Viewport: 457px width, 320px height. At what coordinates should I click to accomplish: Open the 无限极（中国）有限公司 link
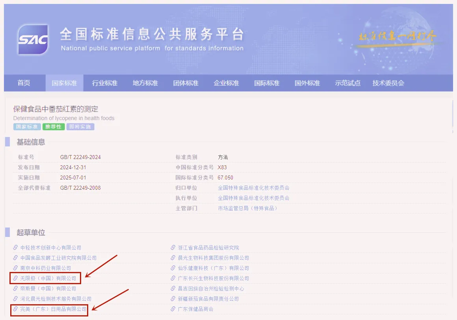point(48,278)
